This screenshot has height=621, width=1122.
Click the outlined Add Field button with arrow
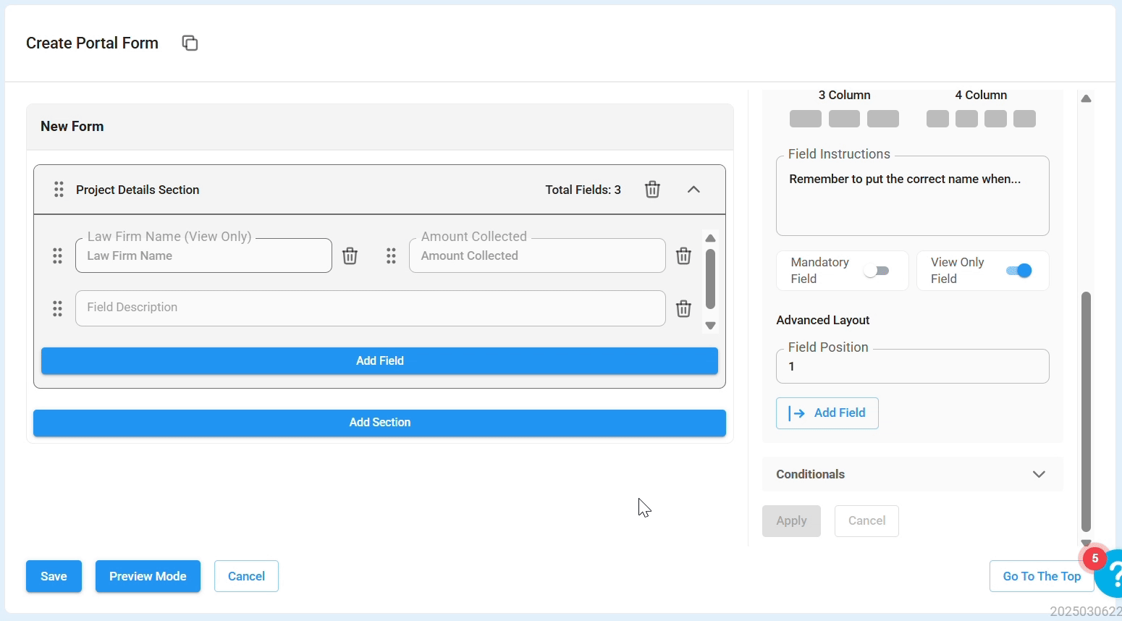(827, 413)
